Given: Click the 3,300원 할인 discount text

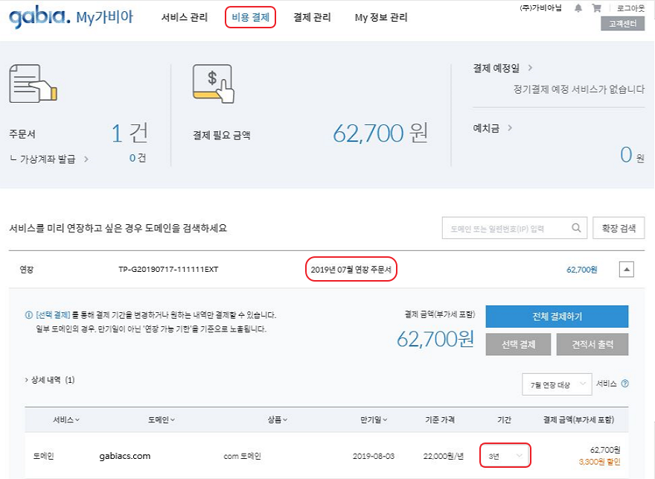Looking at the screenshot, I should point(599,462).
